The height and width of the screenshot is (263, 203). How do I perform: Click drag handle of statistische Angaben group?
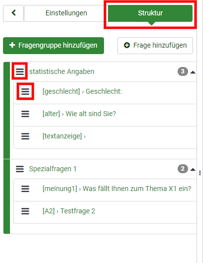(x=20, y=71)
